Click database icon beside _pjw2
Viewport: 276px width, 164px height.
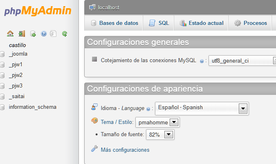click(x=2, y=75)
